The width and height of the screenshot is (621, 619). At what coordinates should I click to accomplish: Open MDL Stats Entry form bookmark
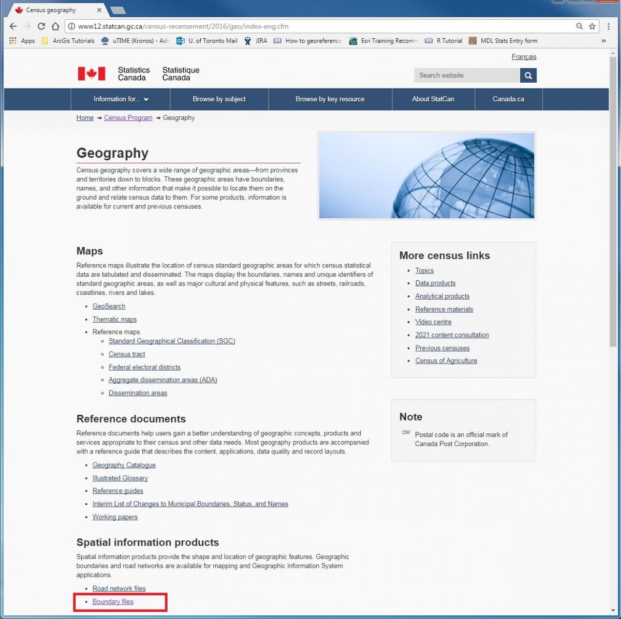(503, 41)
